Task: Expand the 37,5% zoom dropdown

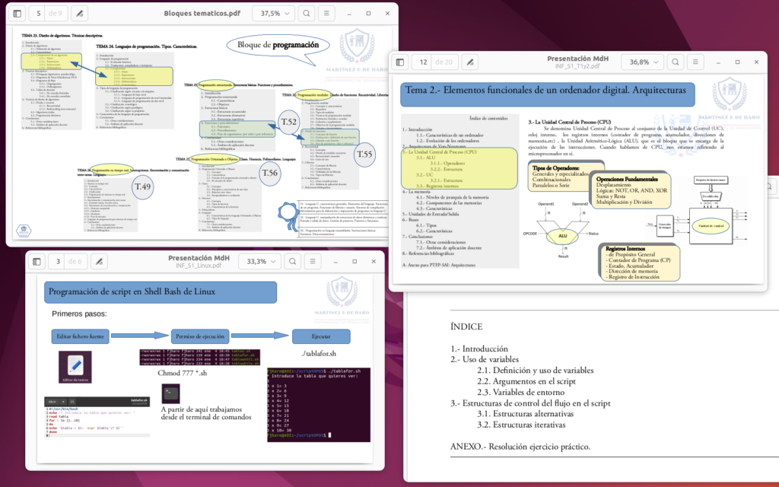Action: point(274,14)
